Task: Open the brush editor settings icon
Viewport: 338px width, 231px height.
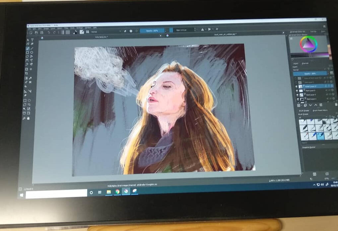Action: click(x=82, y=32)
